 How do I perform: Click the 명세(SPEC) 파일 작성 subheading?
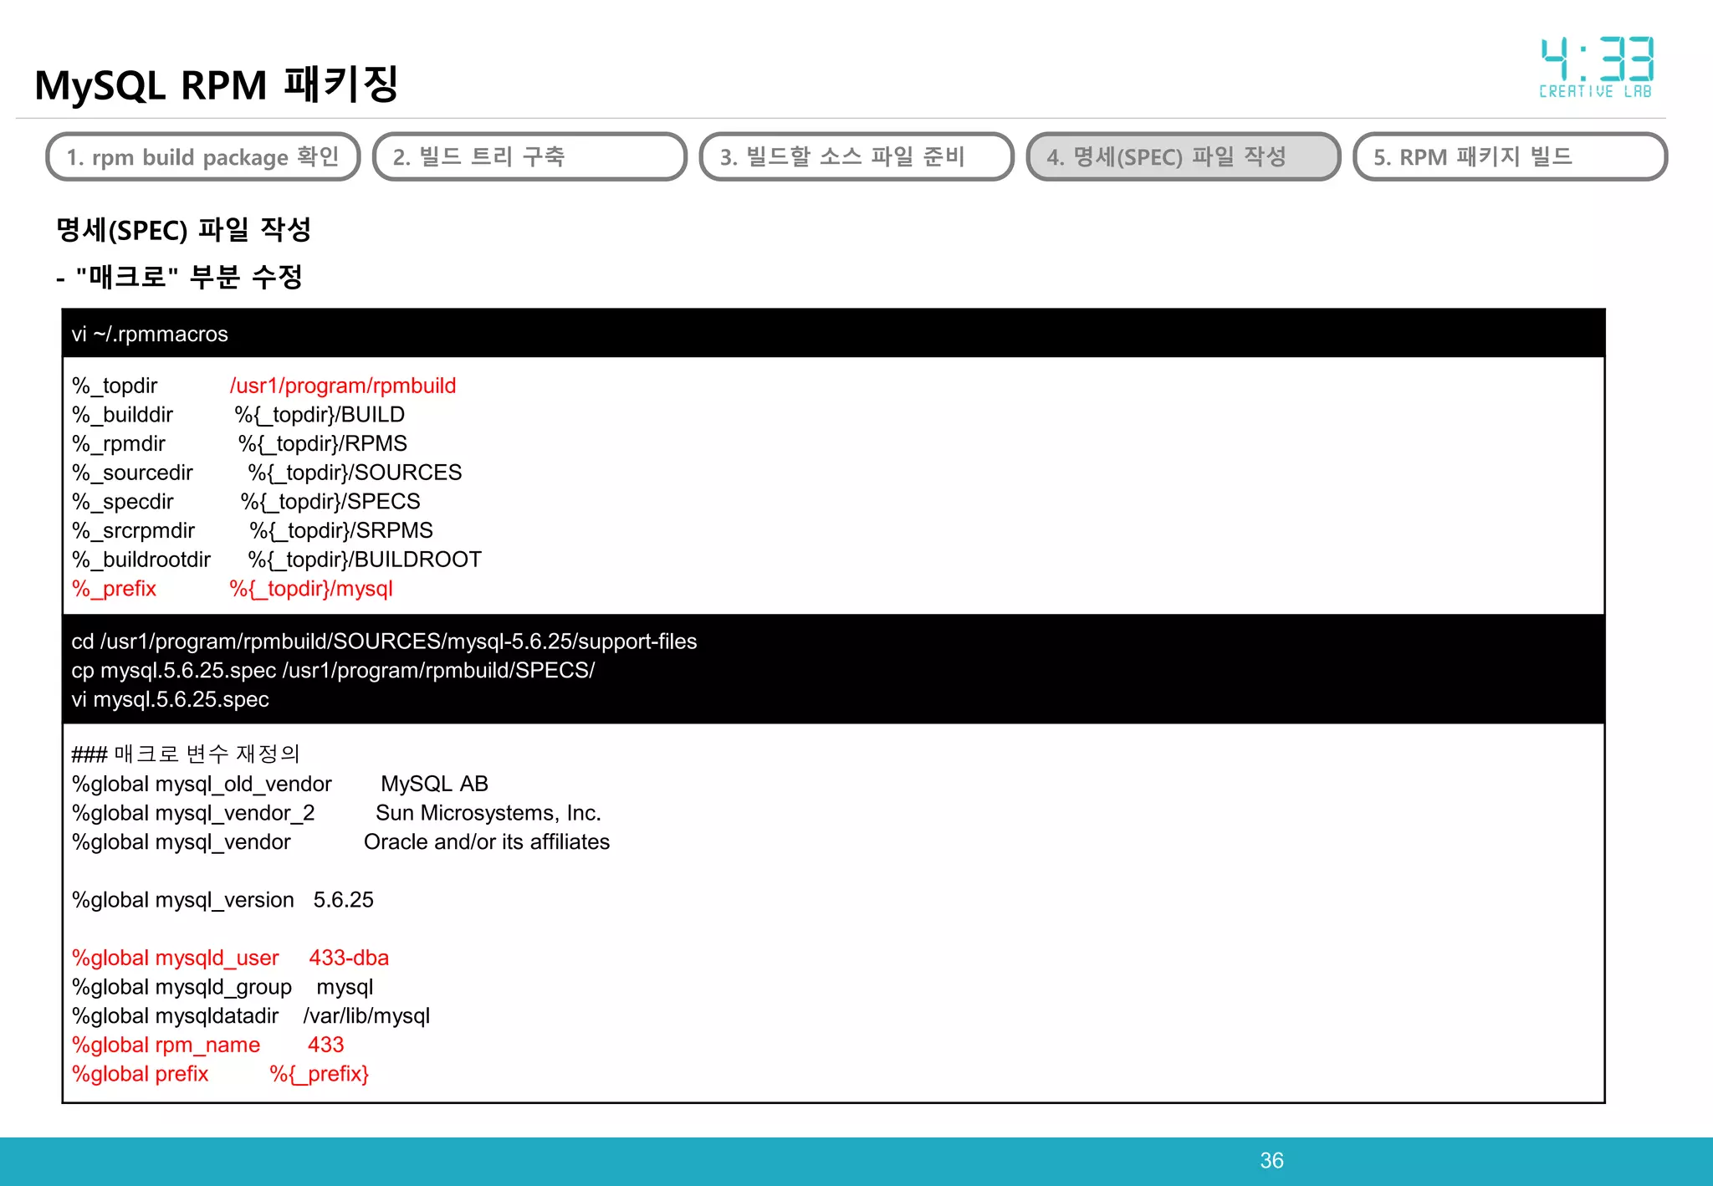184,229
